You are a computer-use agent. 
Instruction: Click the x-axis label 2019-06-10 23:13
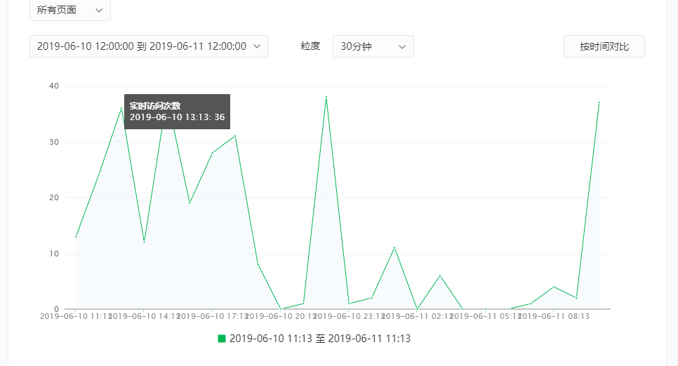click(x=349, y=316)
